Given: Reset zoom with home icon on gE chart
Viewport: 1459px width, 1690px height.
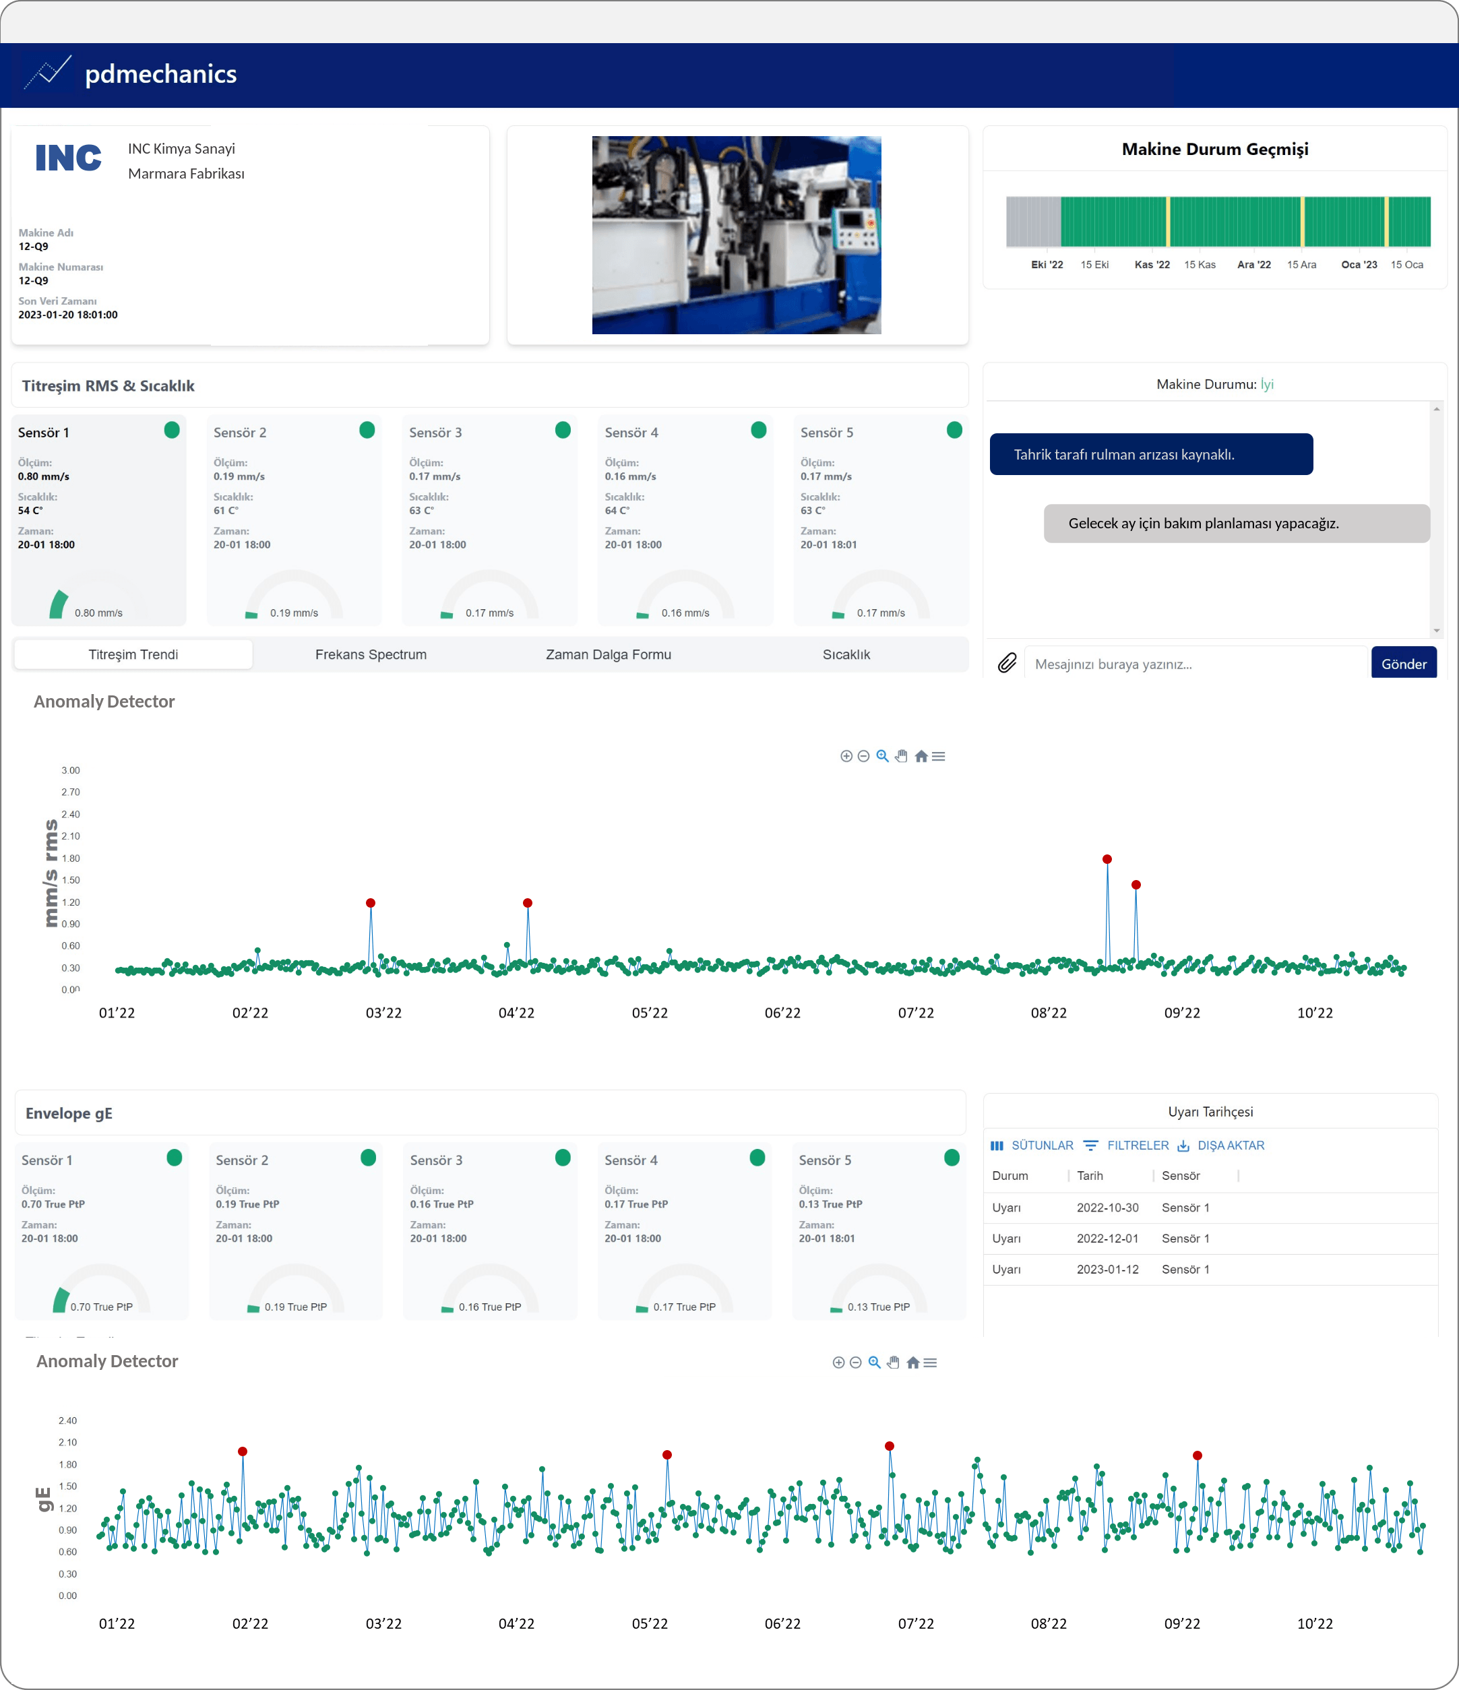Looking at the screenshot, I should 912,1362.
